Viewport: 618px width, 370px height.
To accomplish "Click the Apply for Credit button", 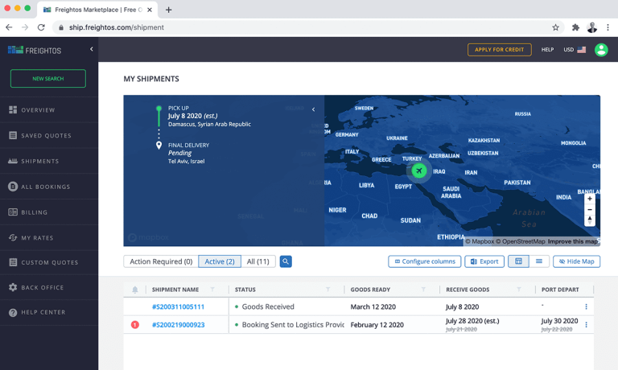I will tap(499, 50).
